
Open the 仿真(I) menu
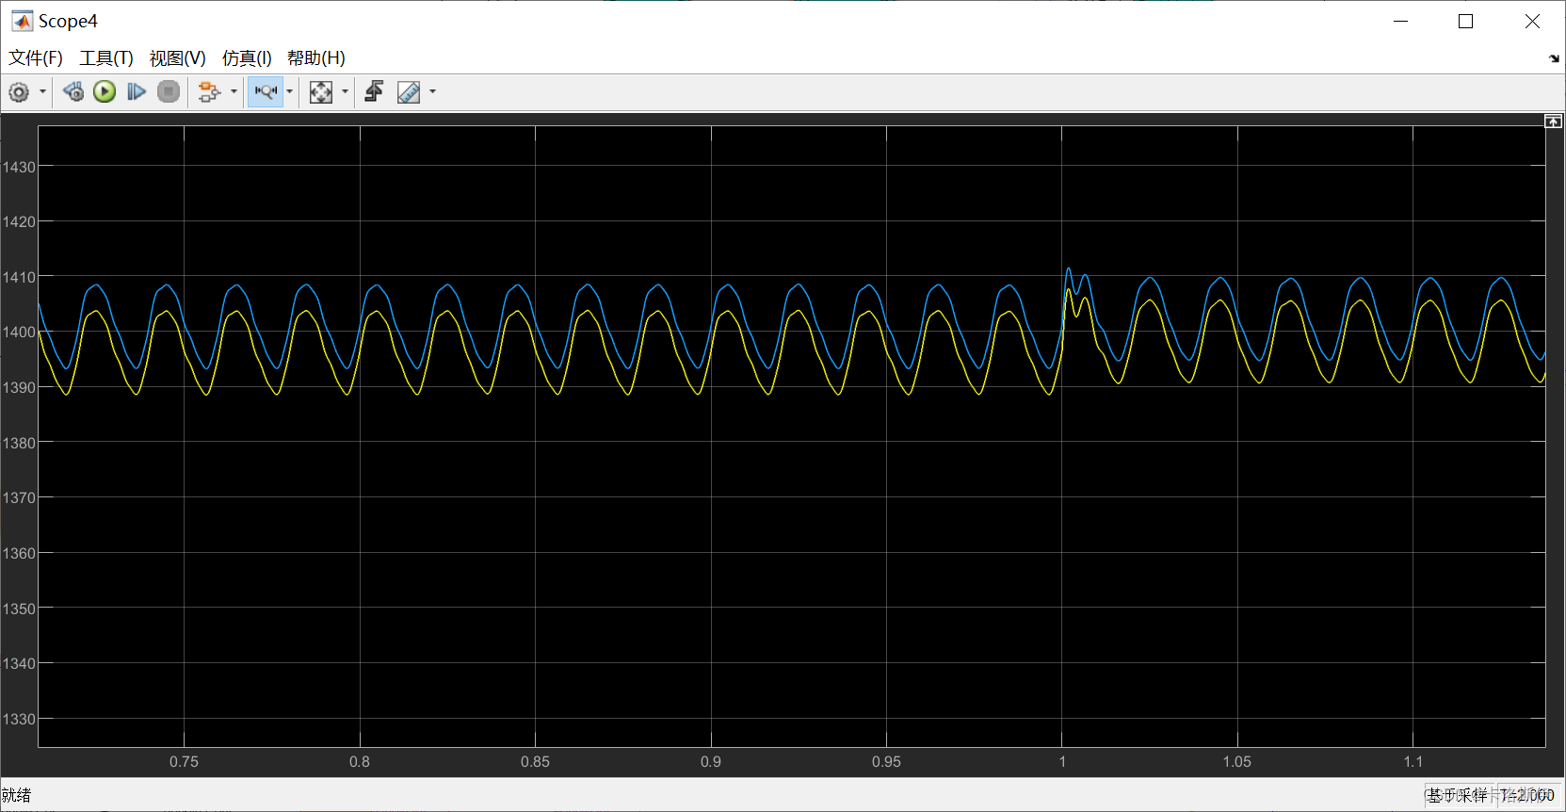(x=247, y=58)
